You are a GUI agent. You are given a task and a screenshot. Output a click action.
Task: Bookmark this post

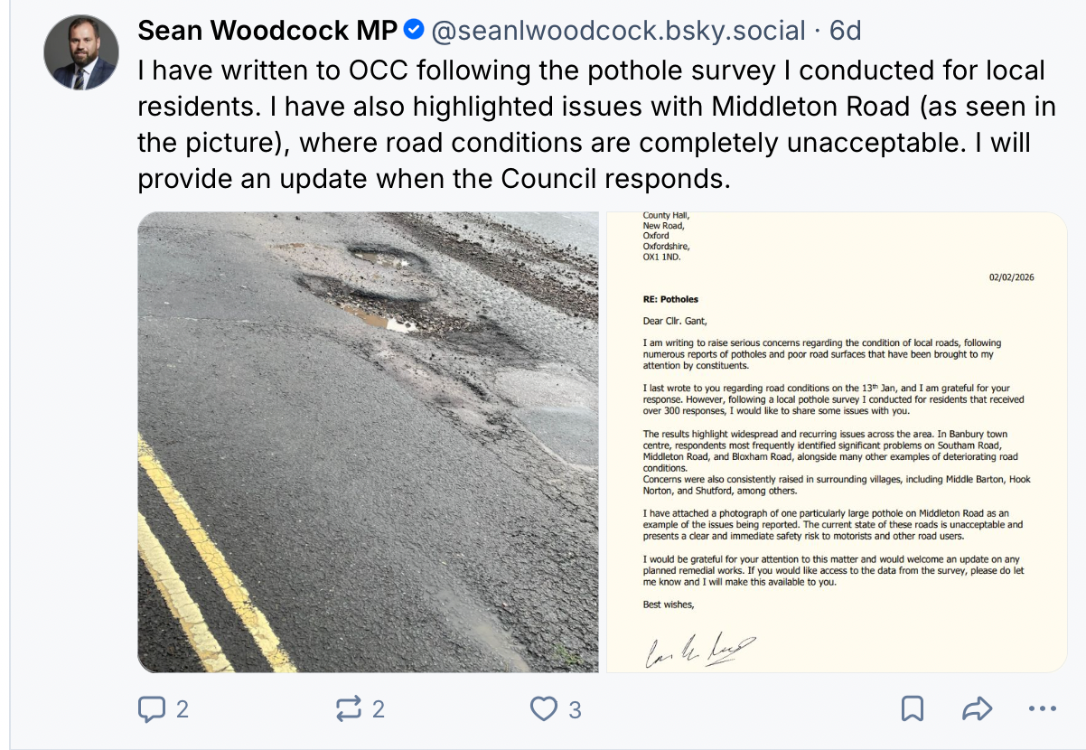click(x=913, y=709)
